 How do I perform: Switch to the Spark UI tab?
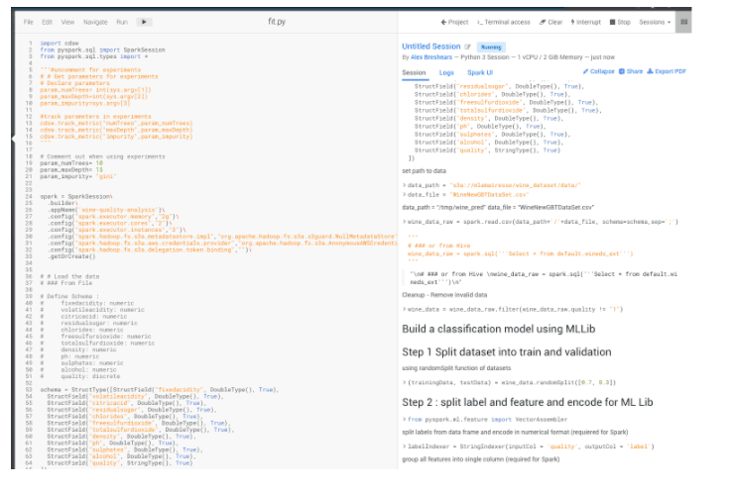(x=480, y=72)
